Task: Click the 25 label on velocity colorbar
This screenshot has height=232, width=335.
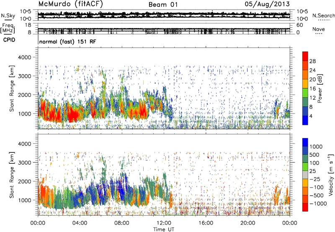Action: pos(313,171)
